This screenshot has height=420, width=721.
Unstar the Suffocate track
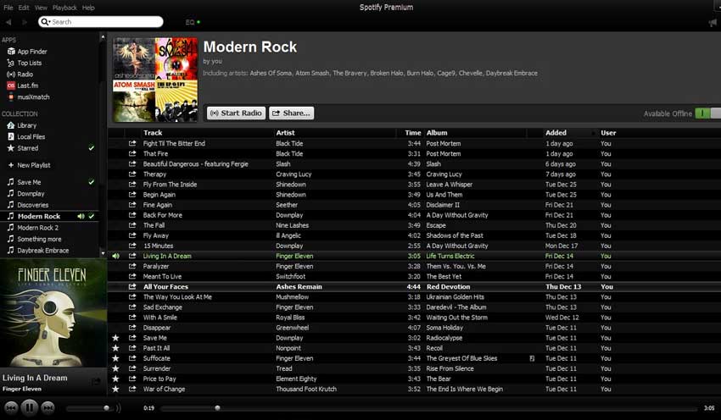point(116,358)
